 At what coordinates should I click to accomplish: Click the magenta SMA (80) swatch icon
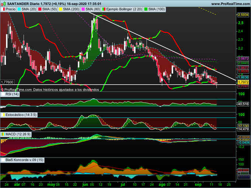click(x=83, y=9)
